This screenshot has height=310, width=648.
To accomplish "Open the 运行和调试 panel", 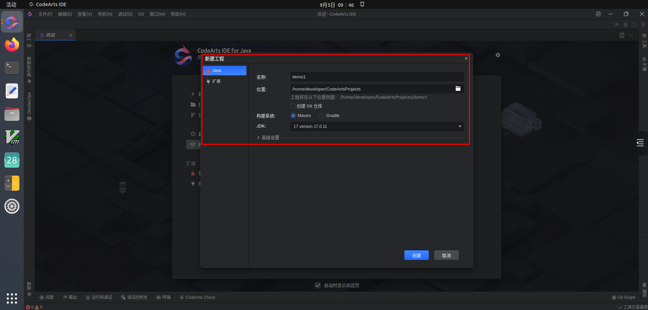I will click(99, 297).
